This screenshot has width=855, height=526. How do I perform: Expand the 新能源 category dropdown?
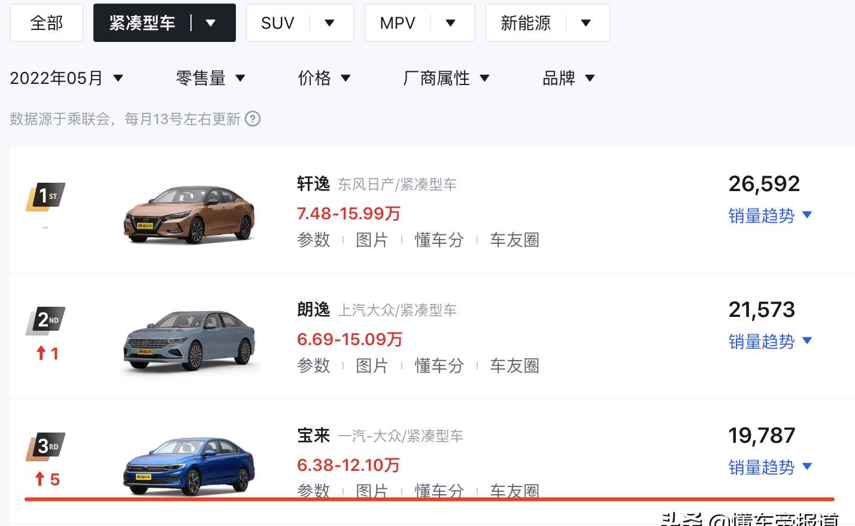(x=586, y=23)
